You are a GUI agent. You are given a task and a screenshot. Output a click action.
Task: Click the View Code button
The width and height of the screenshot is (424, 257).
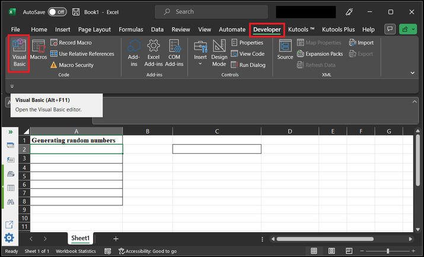coord(248,54)
